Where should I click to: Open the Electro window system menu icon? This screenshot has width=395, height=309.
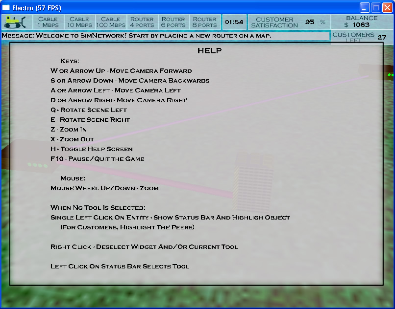click(7, 8)
